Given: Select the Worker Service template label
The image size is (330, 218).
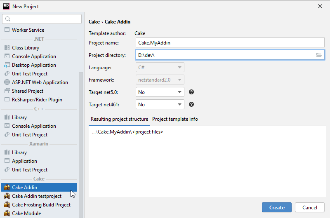Looking at the screenshot, I should (28, 30).
